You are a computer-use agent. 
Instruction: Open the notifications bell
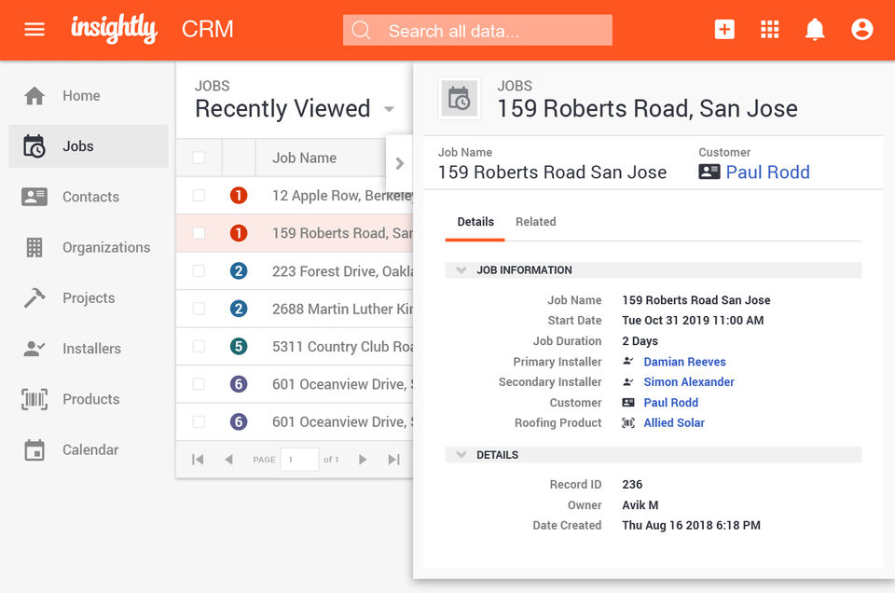[x=815, y=29]
